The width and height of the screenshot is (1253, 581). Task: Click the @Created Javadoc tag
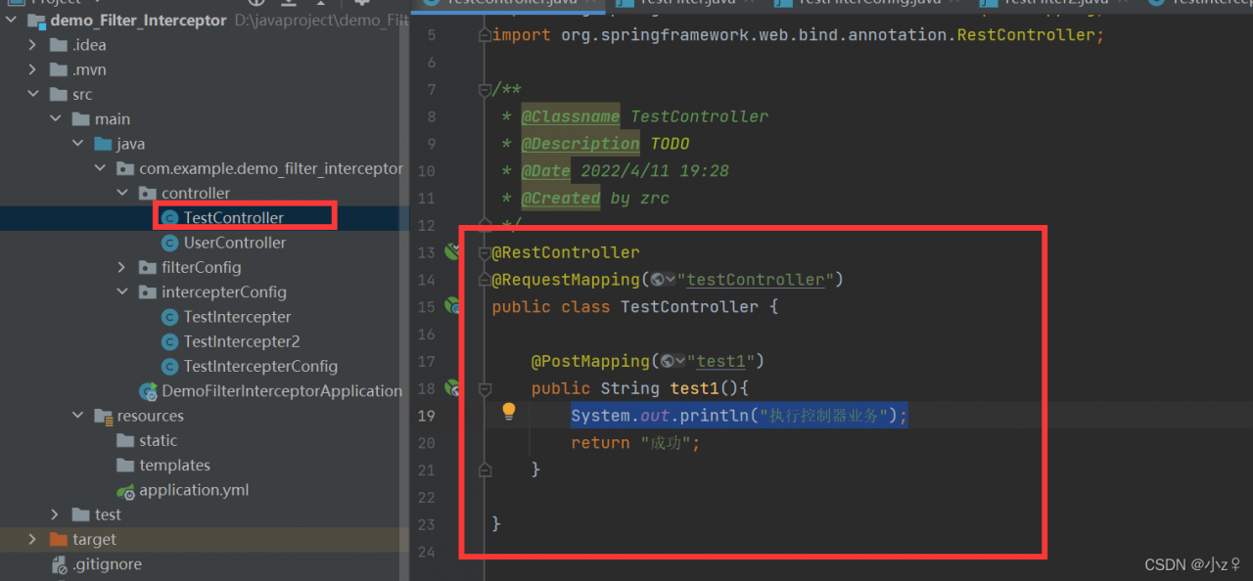click(x=560, y=199)
